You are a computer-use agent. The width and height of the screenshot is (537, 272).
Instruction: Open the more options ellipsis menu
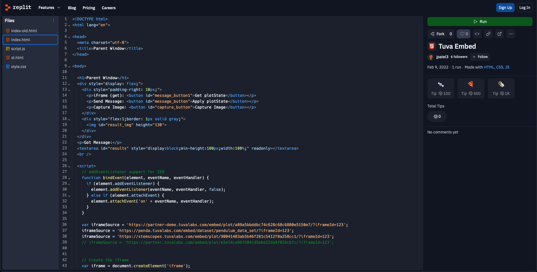pyautogui.click(x=511, y=34)
